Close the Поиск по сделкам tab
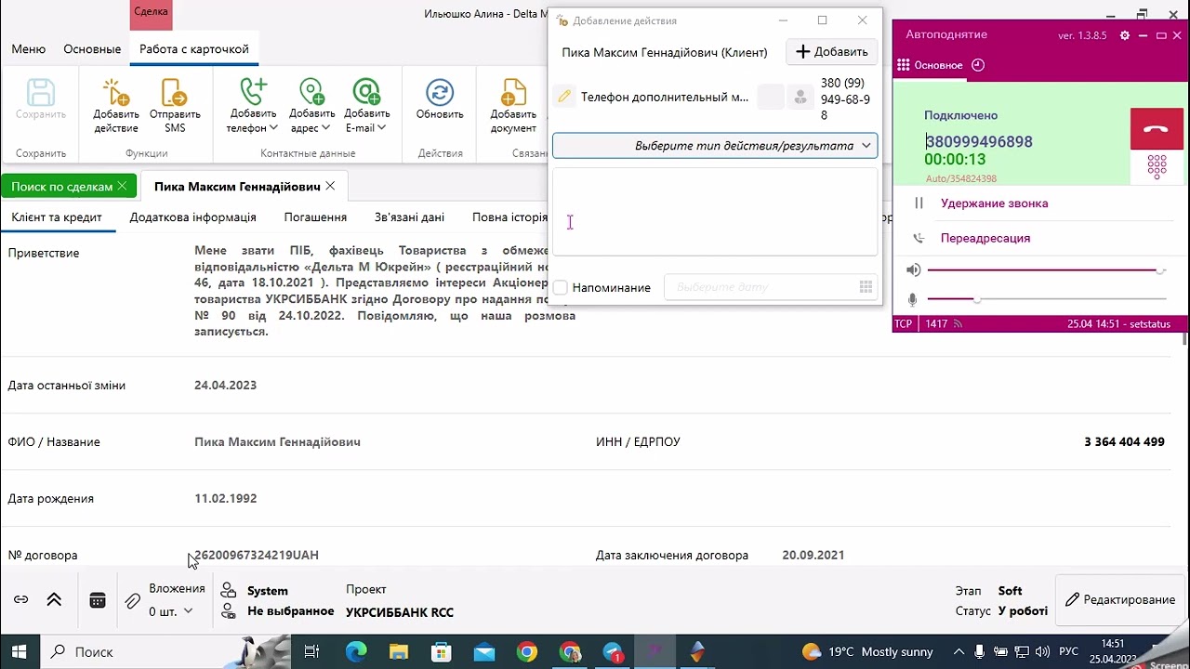The image size is (1190, 669). 122,186
